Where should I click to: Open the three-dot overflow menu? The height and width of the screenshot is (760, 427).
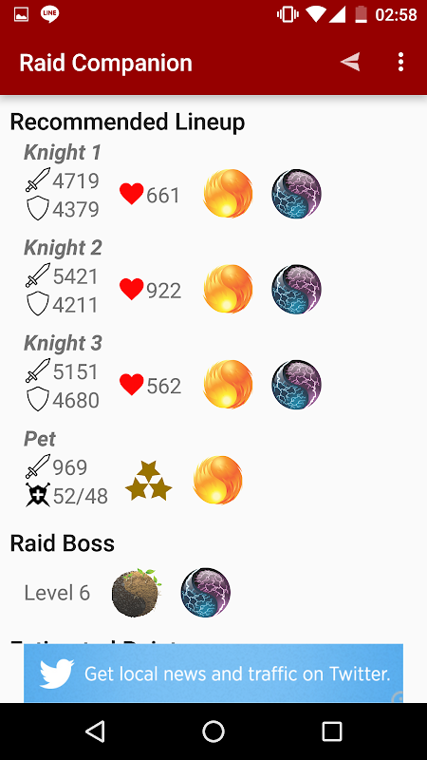[400, 62]
